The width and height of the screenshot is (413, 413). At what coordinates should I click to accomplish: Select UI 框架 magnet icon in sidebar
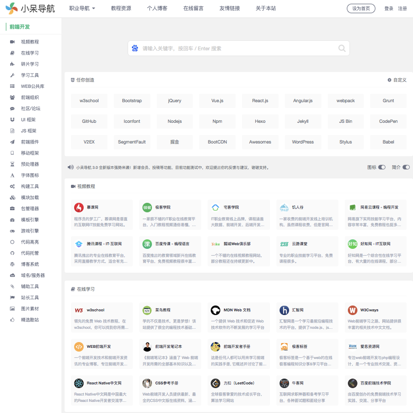[x=12, y=120]
